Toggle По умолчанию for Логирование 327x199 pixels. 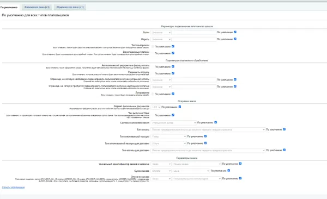pyautogui.click(x=173, y=94)
